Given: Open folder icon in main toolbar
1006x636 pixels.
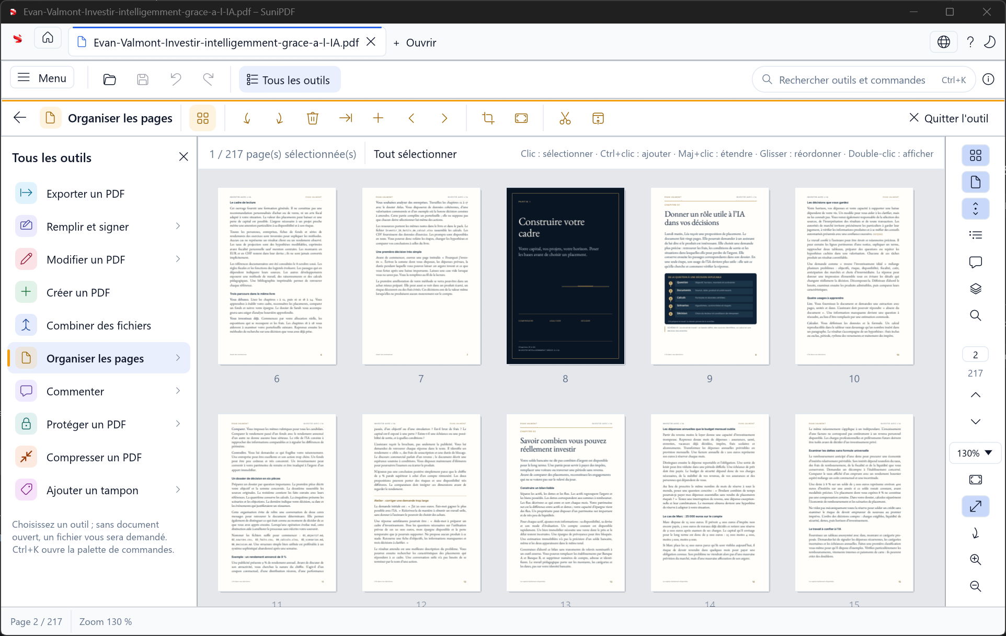Looking at the screenshot, I should click(109, 79).
